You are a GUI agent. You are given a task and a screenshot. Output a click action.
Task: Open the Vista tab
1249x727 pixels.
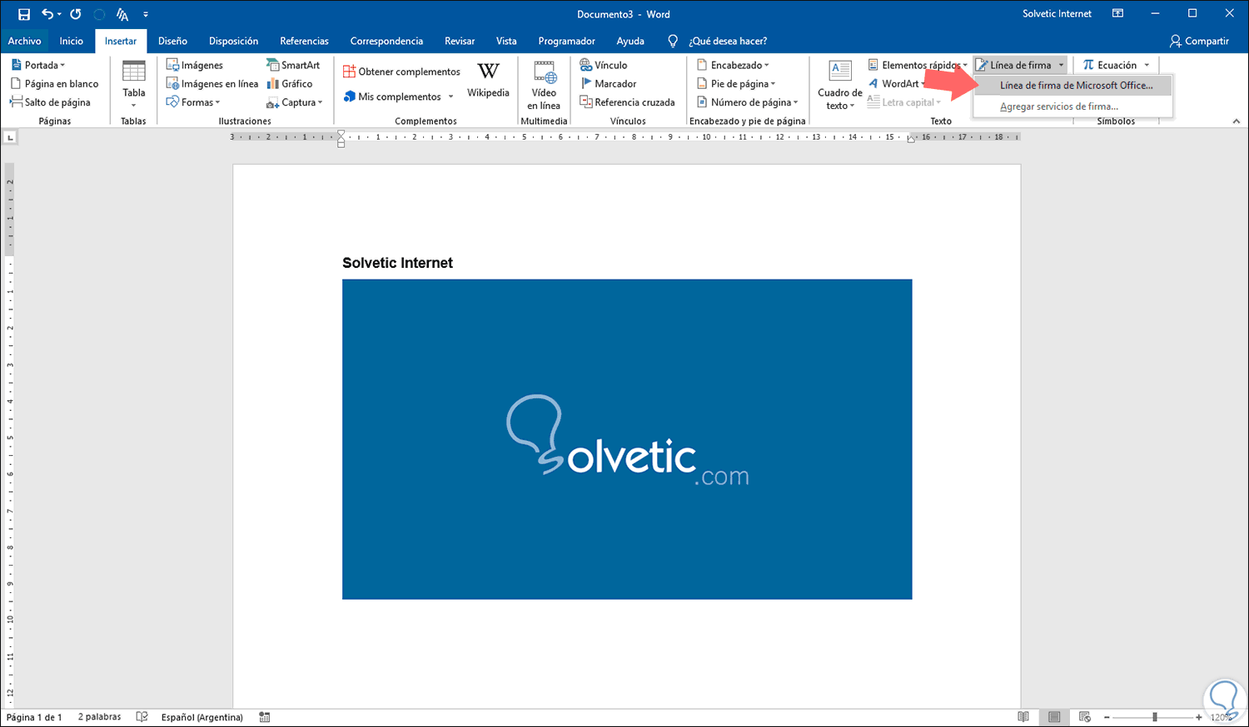(x=506, y=41)
